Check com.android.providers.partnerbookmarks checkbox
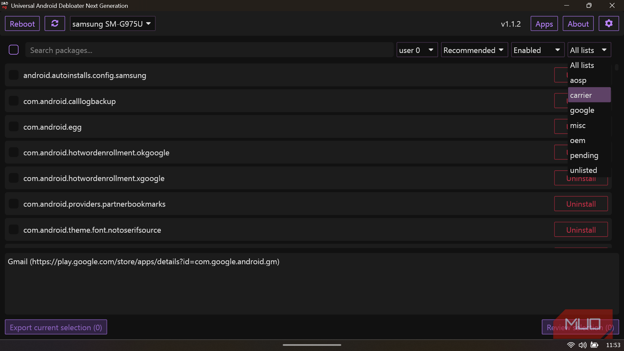The image size is (624, 351). pos(14,204)
